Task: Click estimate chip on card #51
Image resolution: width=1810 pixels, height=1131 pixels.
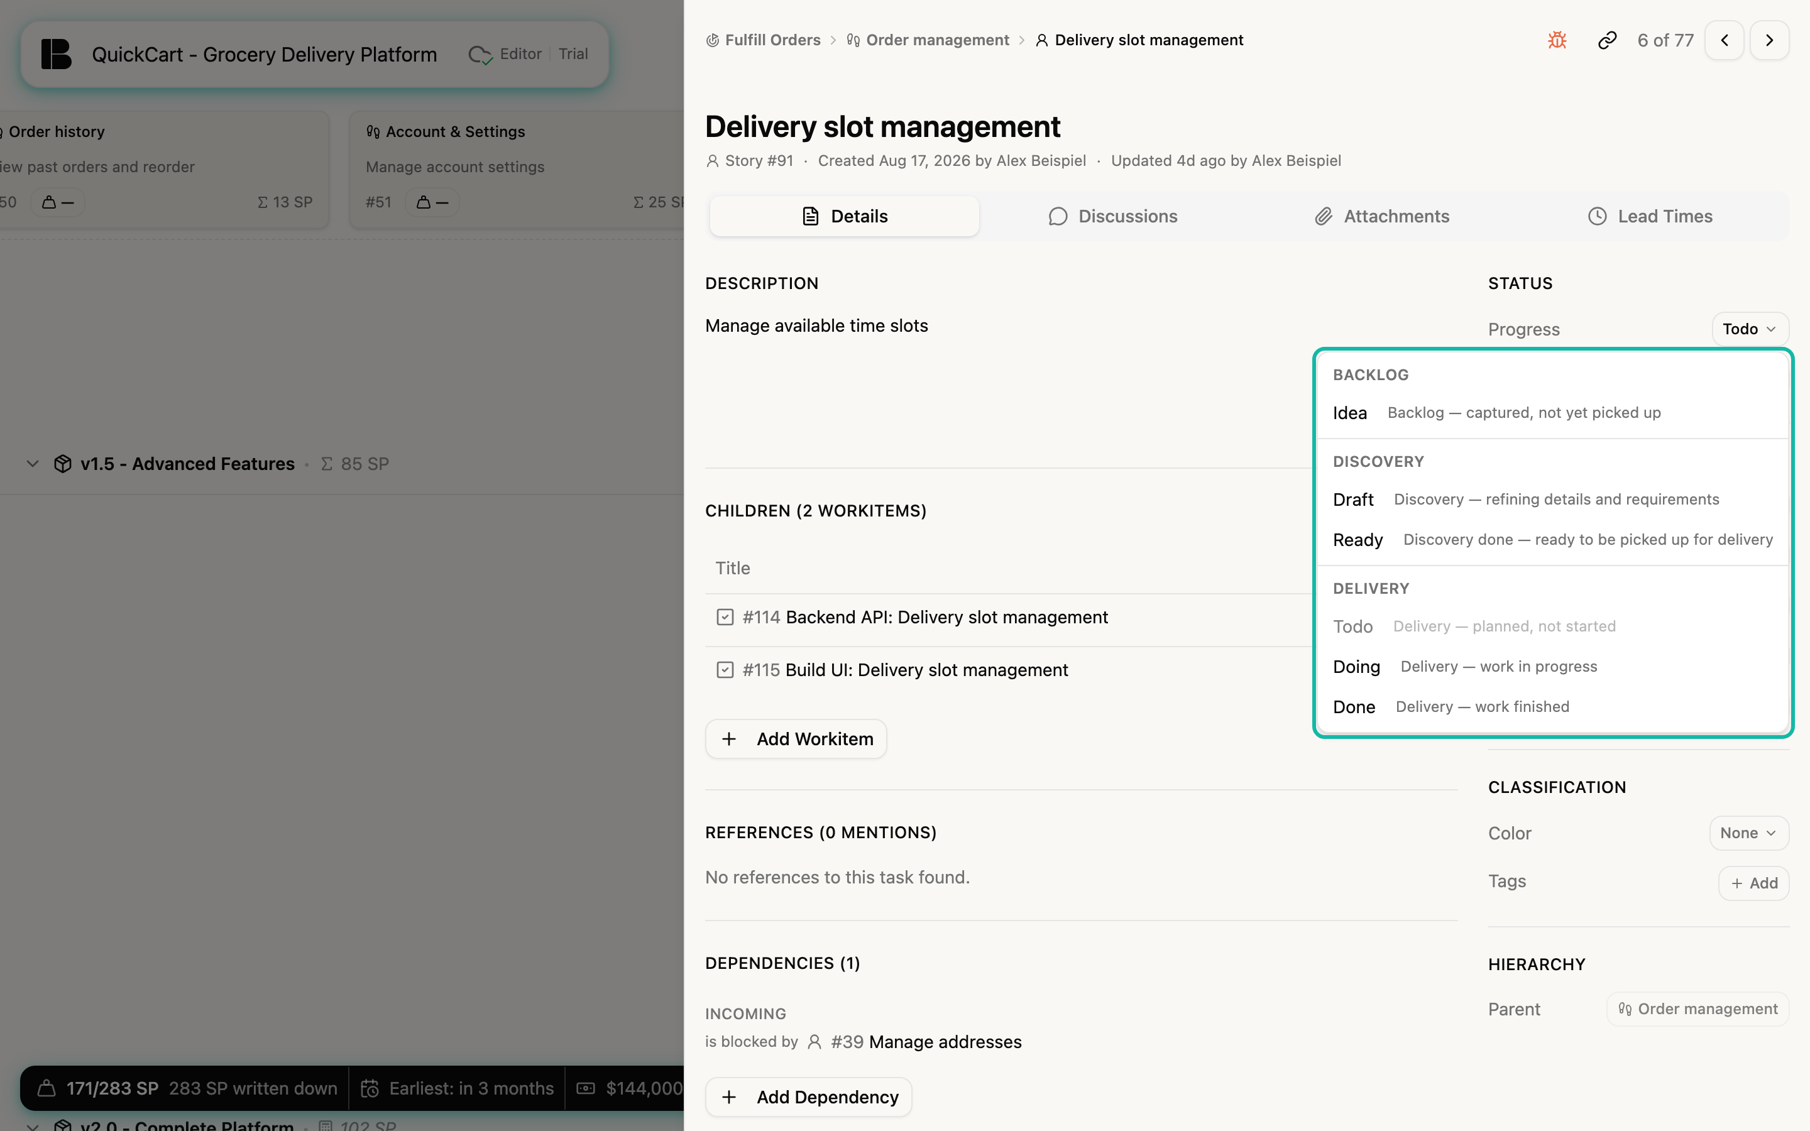Action: tap(432, 203)
